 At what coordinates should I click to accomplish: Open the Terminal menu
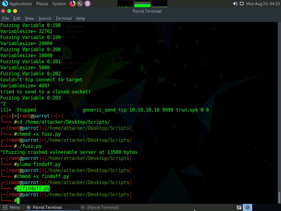[x=64, y=18]
